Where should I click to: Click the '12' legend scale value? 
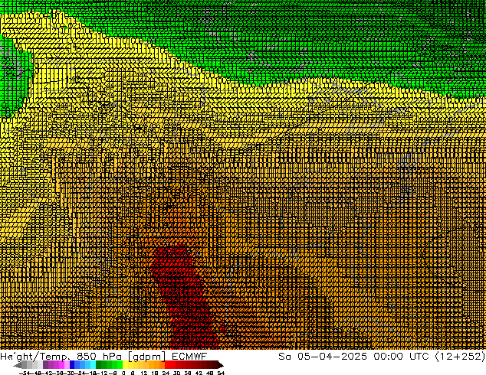[x=144, y=373]
